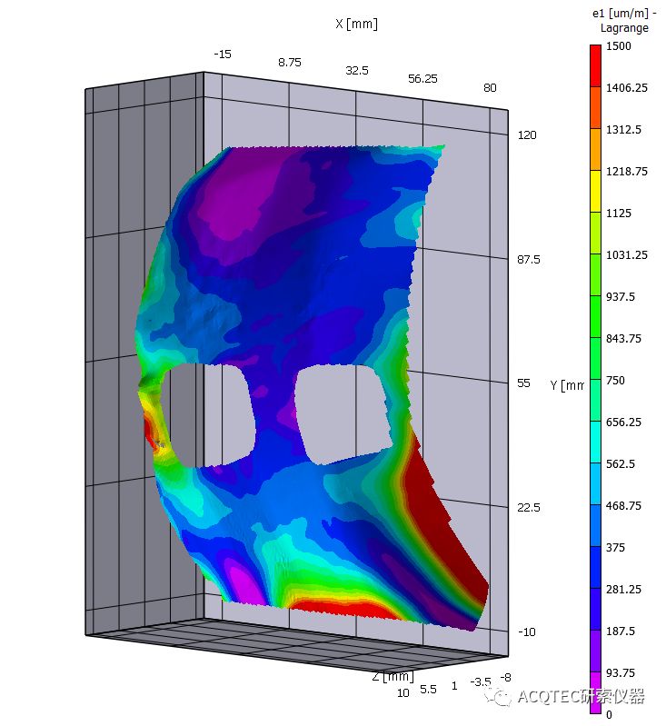Screen dimensions: 666x726
Task: Select the 1500 color scale label
Action: click(618, 46)
